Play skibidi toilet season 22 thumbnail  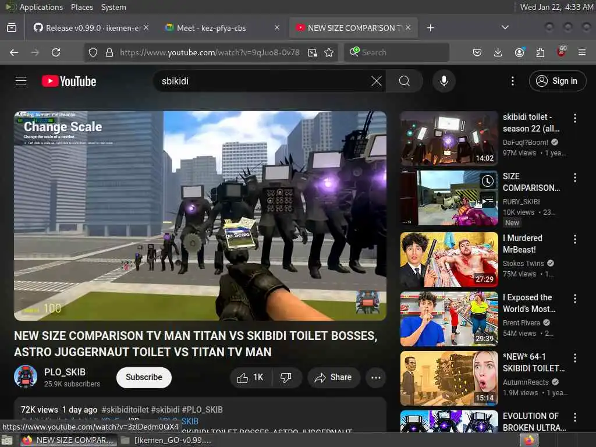pos(449,139)
